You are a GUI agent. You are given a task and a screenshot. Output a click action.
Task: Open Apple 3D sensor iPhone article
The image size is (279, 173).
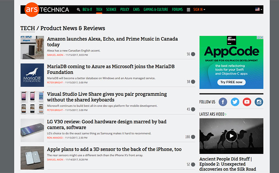pyautogui.click(x=114, y=149)
